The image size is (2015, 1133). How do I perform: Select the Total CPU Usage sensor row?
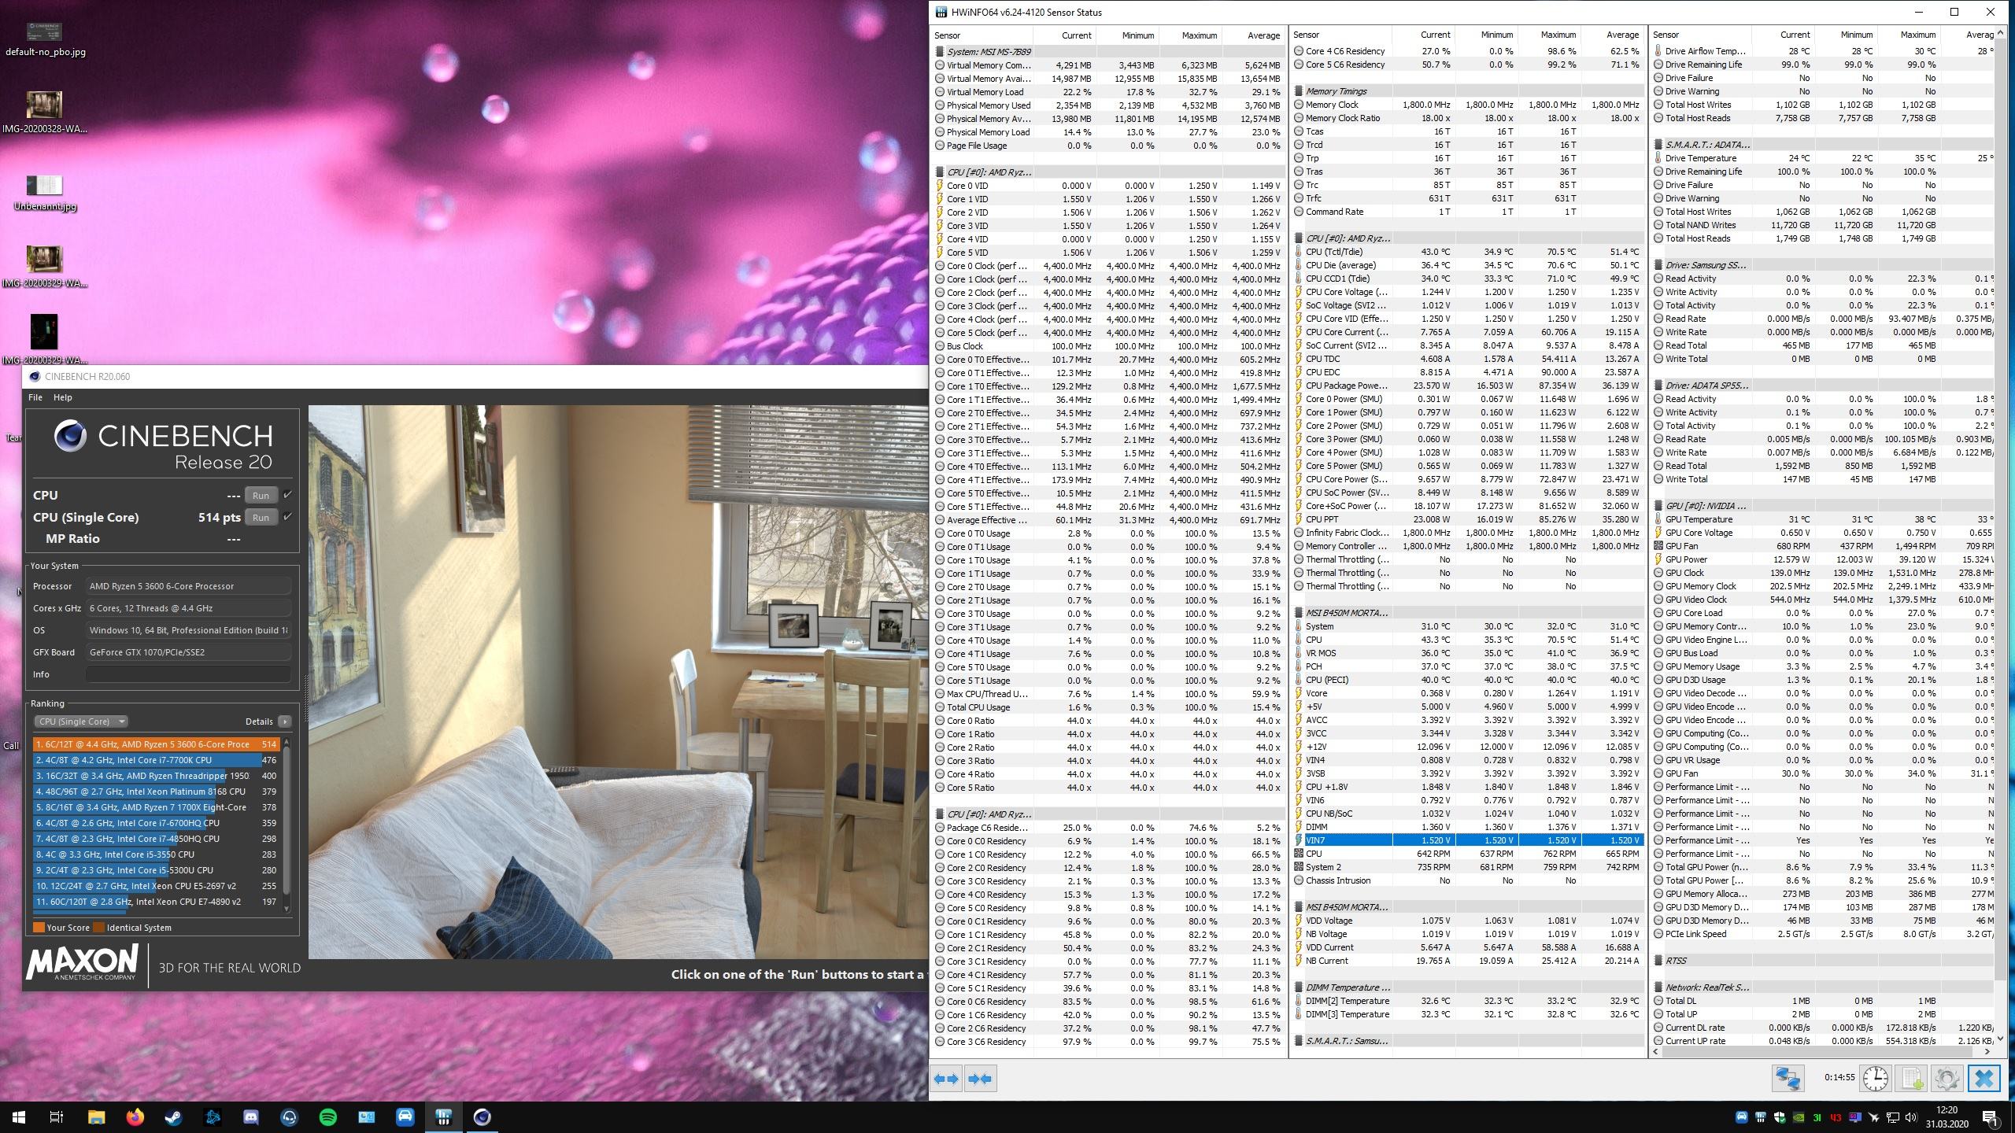tap(1108, 707)
